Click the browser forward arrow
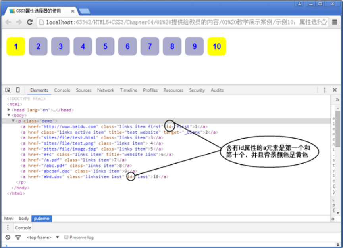 (x=19, y=22)
